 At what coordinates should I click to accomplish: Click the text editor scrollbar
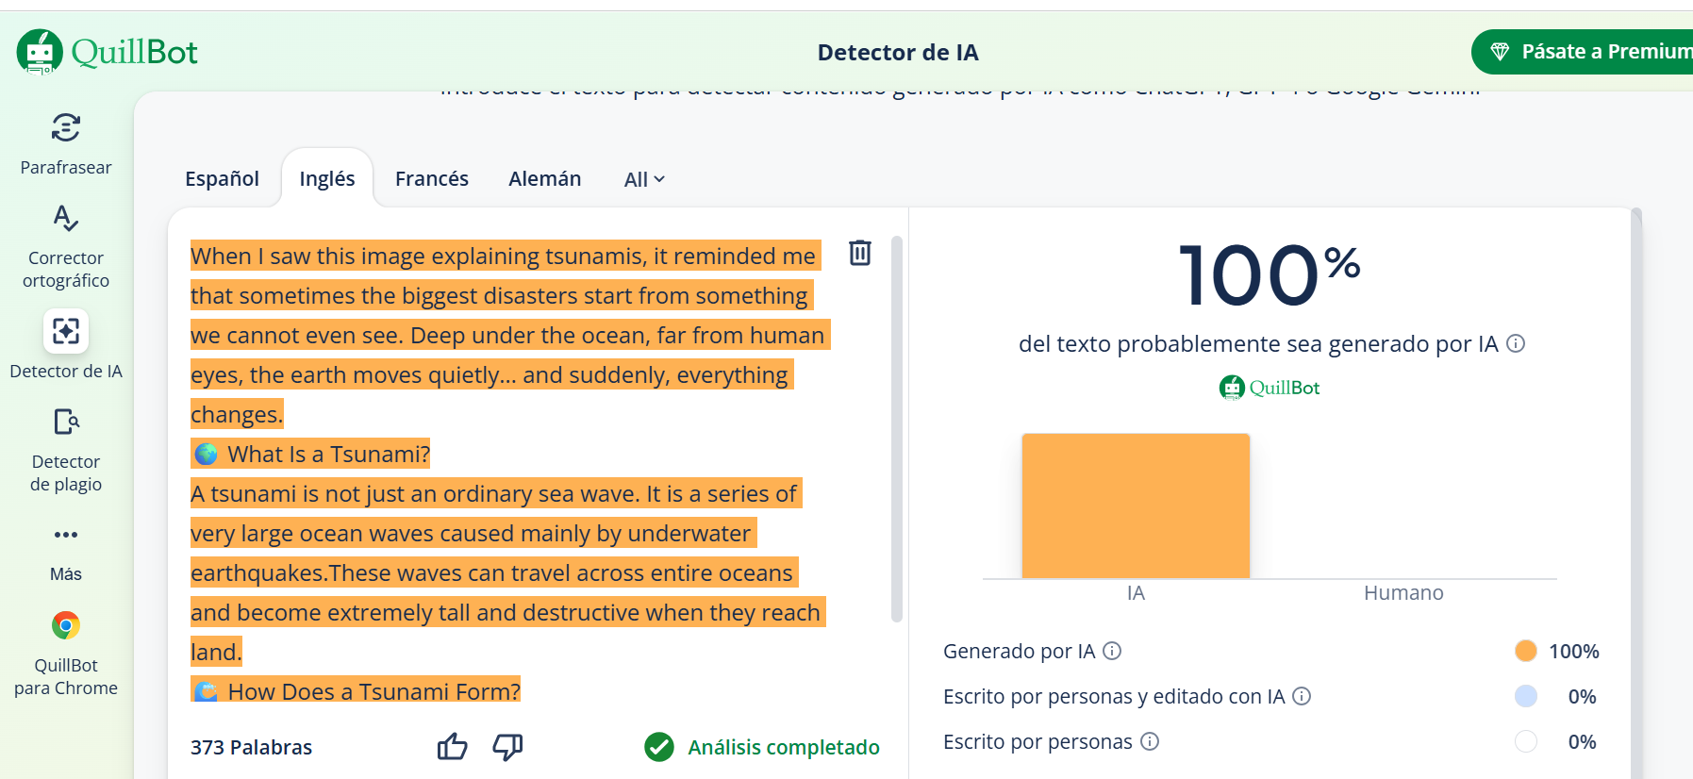coord(896,429)
